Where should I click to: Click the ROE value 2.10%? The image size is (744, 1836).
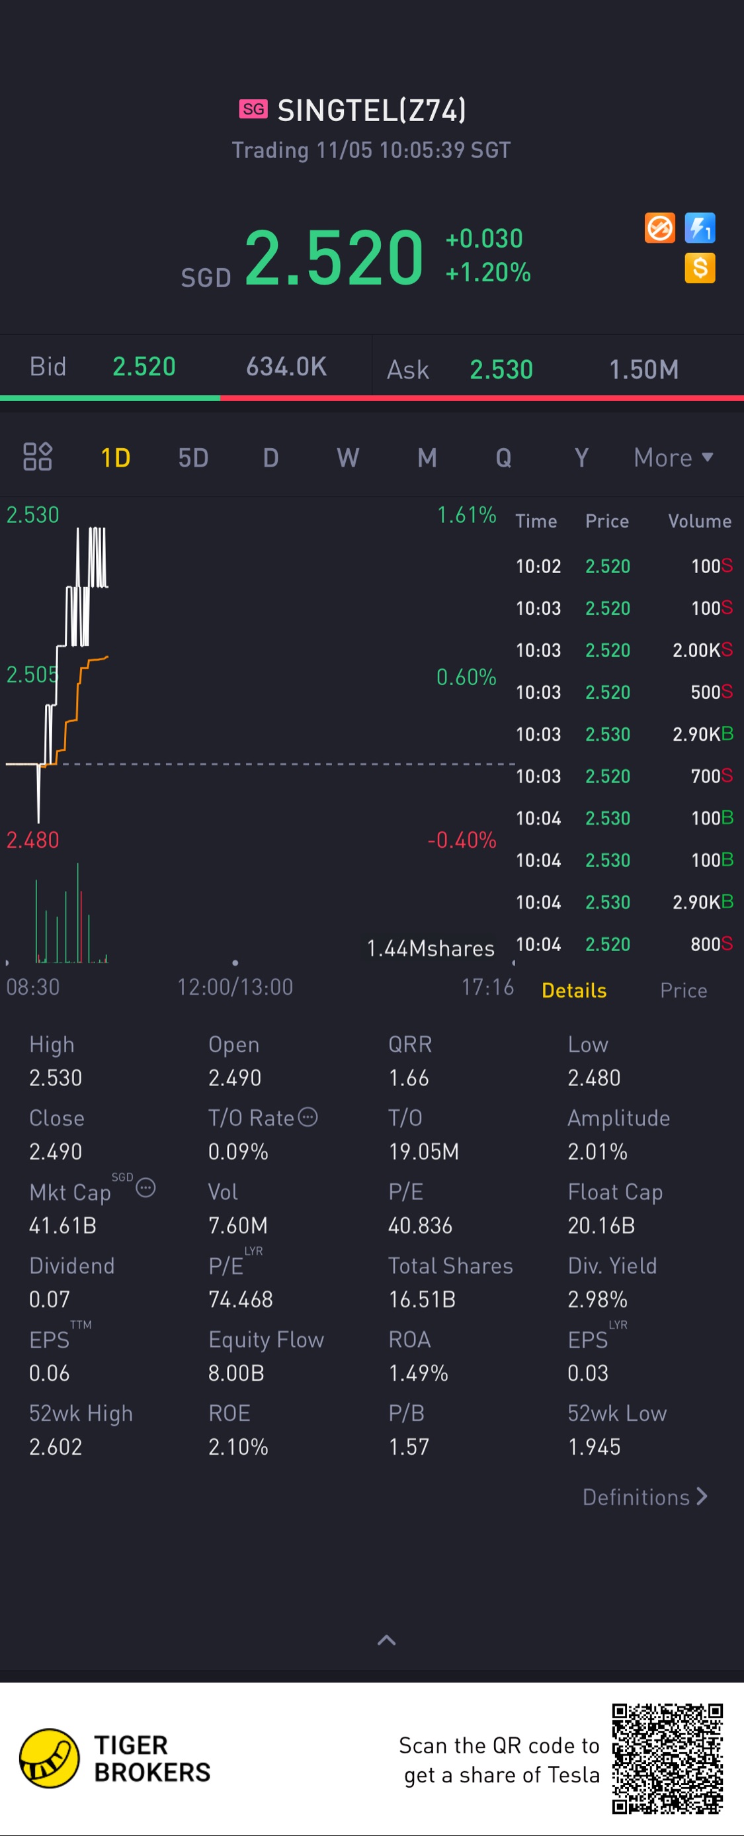(x=238, y=1447)
